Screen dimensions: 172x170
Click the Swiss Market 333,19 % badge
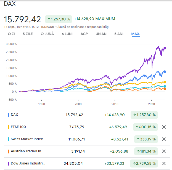coord(146,139)
